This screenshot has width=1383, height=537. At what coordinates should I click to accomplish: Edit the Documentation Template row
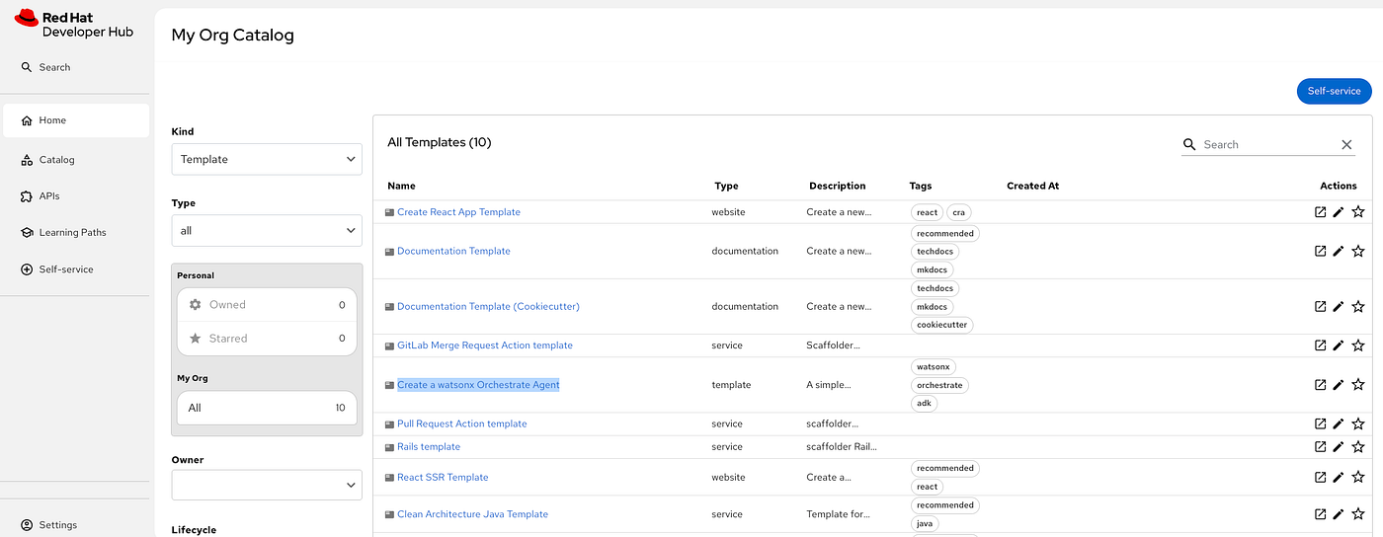point(1339,251)
